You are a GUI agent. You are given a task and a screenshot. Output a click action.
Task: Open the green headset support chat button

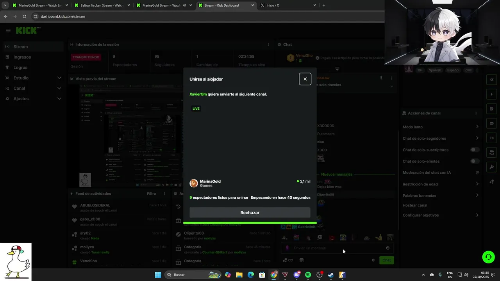(x=488, y=257)
